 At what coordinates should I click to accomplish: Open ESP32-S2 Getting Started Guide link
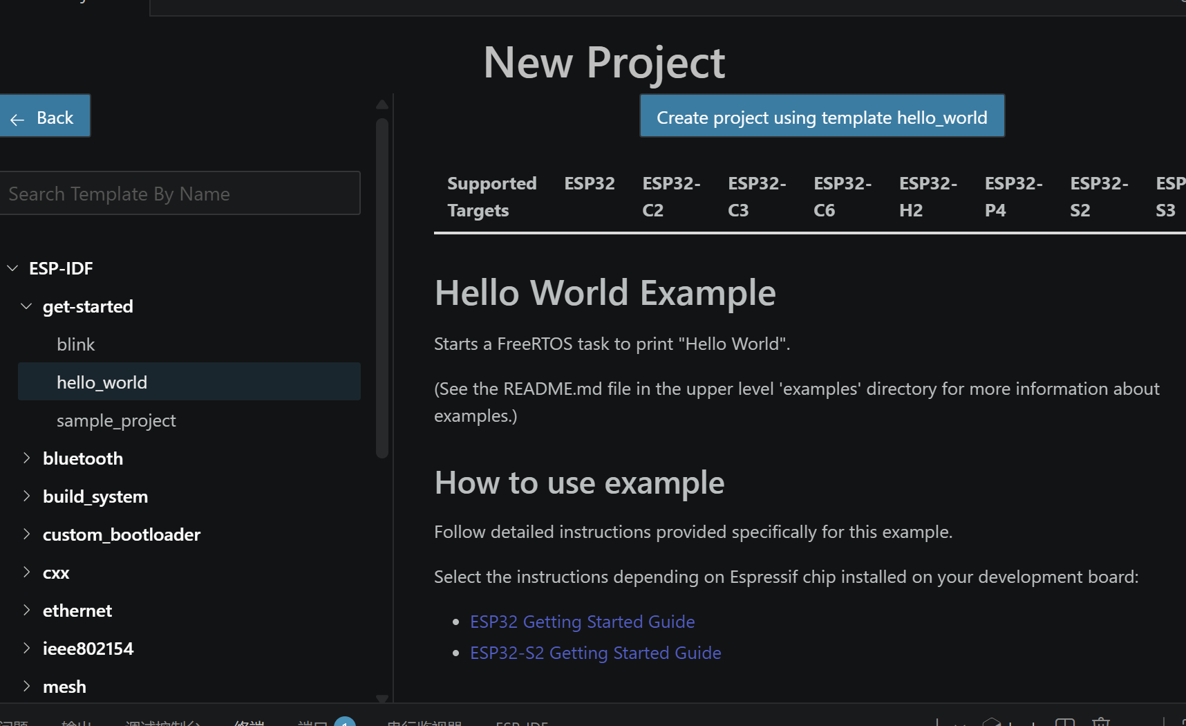point(595,653)
